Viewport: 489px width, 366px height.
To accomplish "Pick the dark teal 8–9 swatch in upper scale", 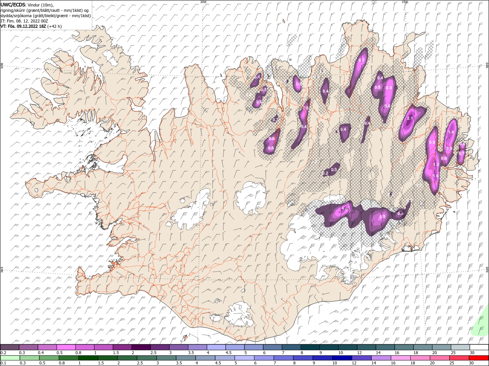I will coord(310,347).
